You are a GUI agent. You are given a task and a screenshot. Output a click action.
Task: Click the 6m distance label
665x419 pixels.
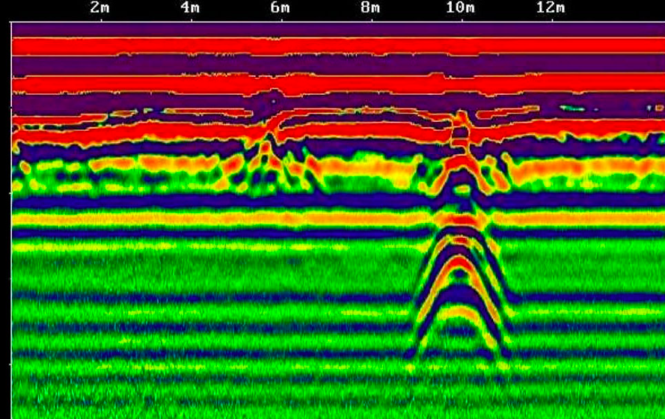[280, 8]
